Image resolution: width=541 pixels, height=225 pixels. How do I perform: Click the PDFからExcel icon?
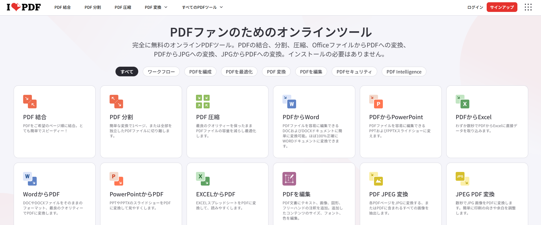point(462,102)
